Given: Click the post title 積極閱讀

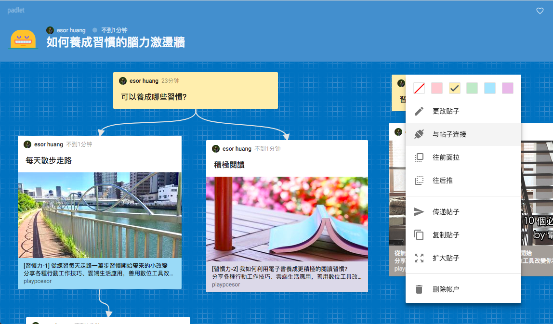Looking at the screenshot, I should (229, 165).
